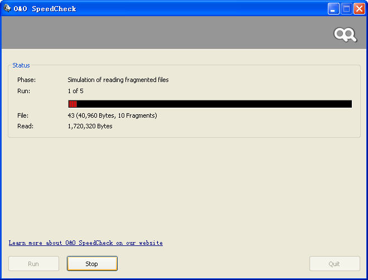Click the 'O&O SpeedCheck' title bar text

tap(45, 9)
